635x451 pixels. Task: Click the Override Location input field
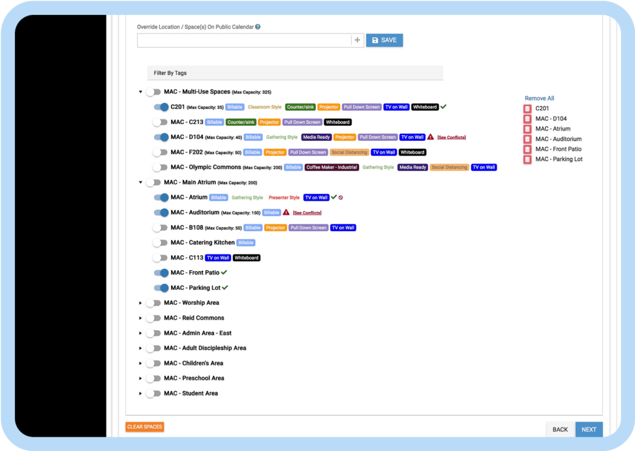(244, 40)
